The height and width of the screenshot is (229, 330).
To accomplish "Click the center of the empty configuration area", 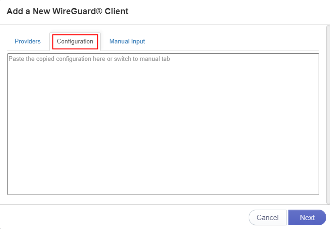I will [163, 124].
